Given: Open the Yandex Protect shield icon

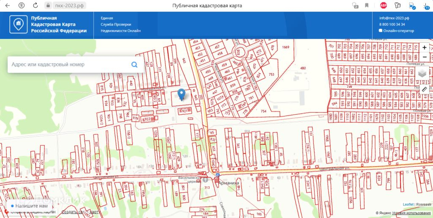Looking at the screenshot, I should click(x=355, y=5).
